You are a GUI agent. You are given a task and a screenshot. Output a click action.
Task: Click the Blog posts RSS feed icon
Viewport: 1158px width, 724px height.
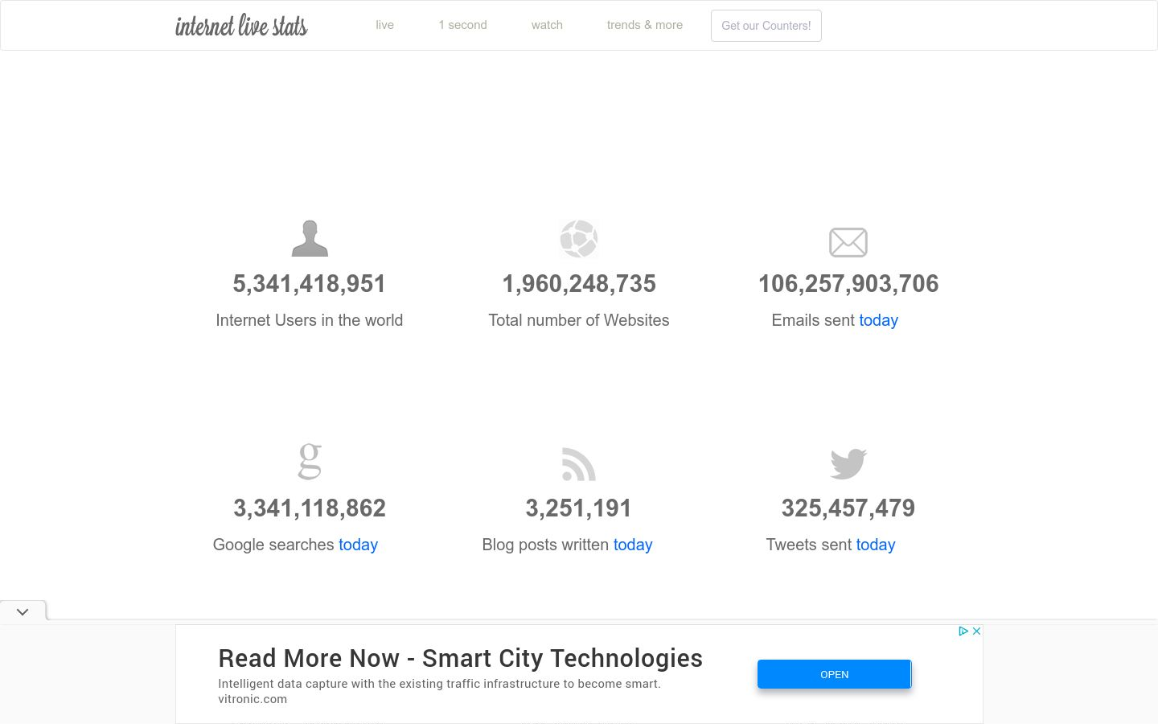click(579, 464)
